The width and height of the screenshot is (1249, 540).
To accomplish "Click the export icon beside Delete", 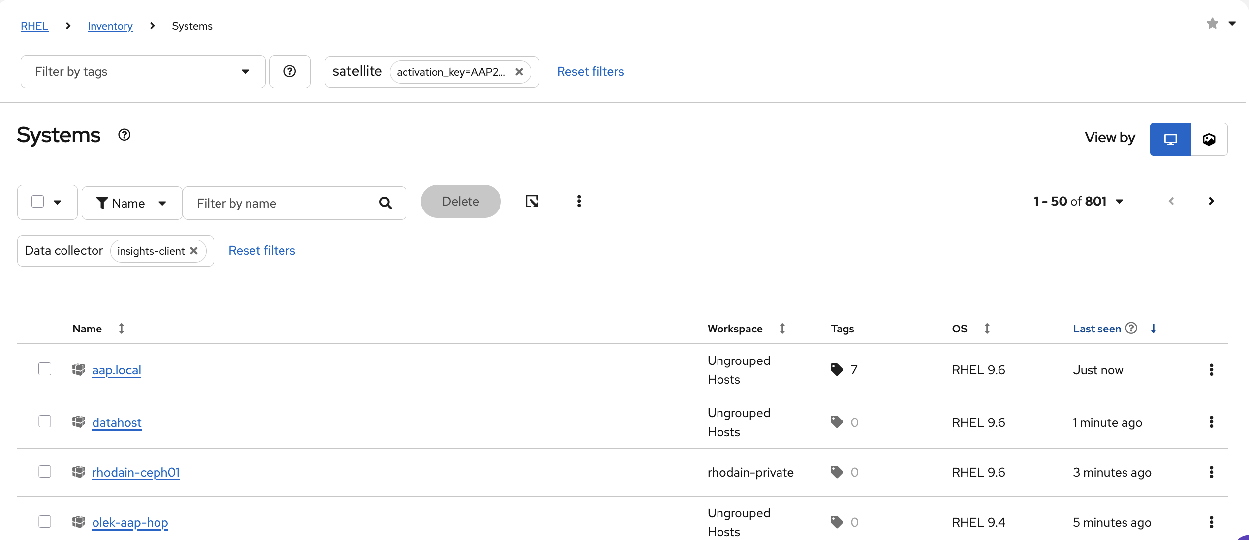I will click(x=531, y=201).
